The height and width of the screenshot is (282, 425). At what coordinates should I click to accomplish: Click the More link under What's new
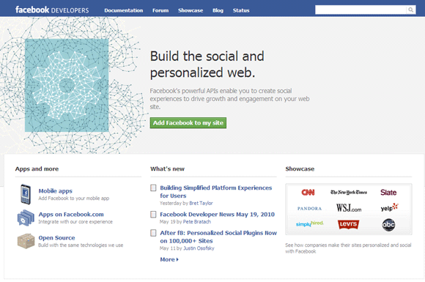[169, 259]
